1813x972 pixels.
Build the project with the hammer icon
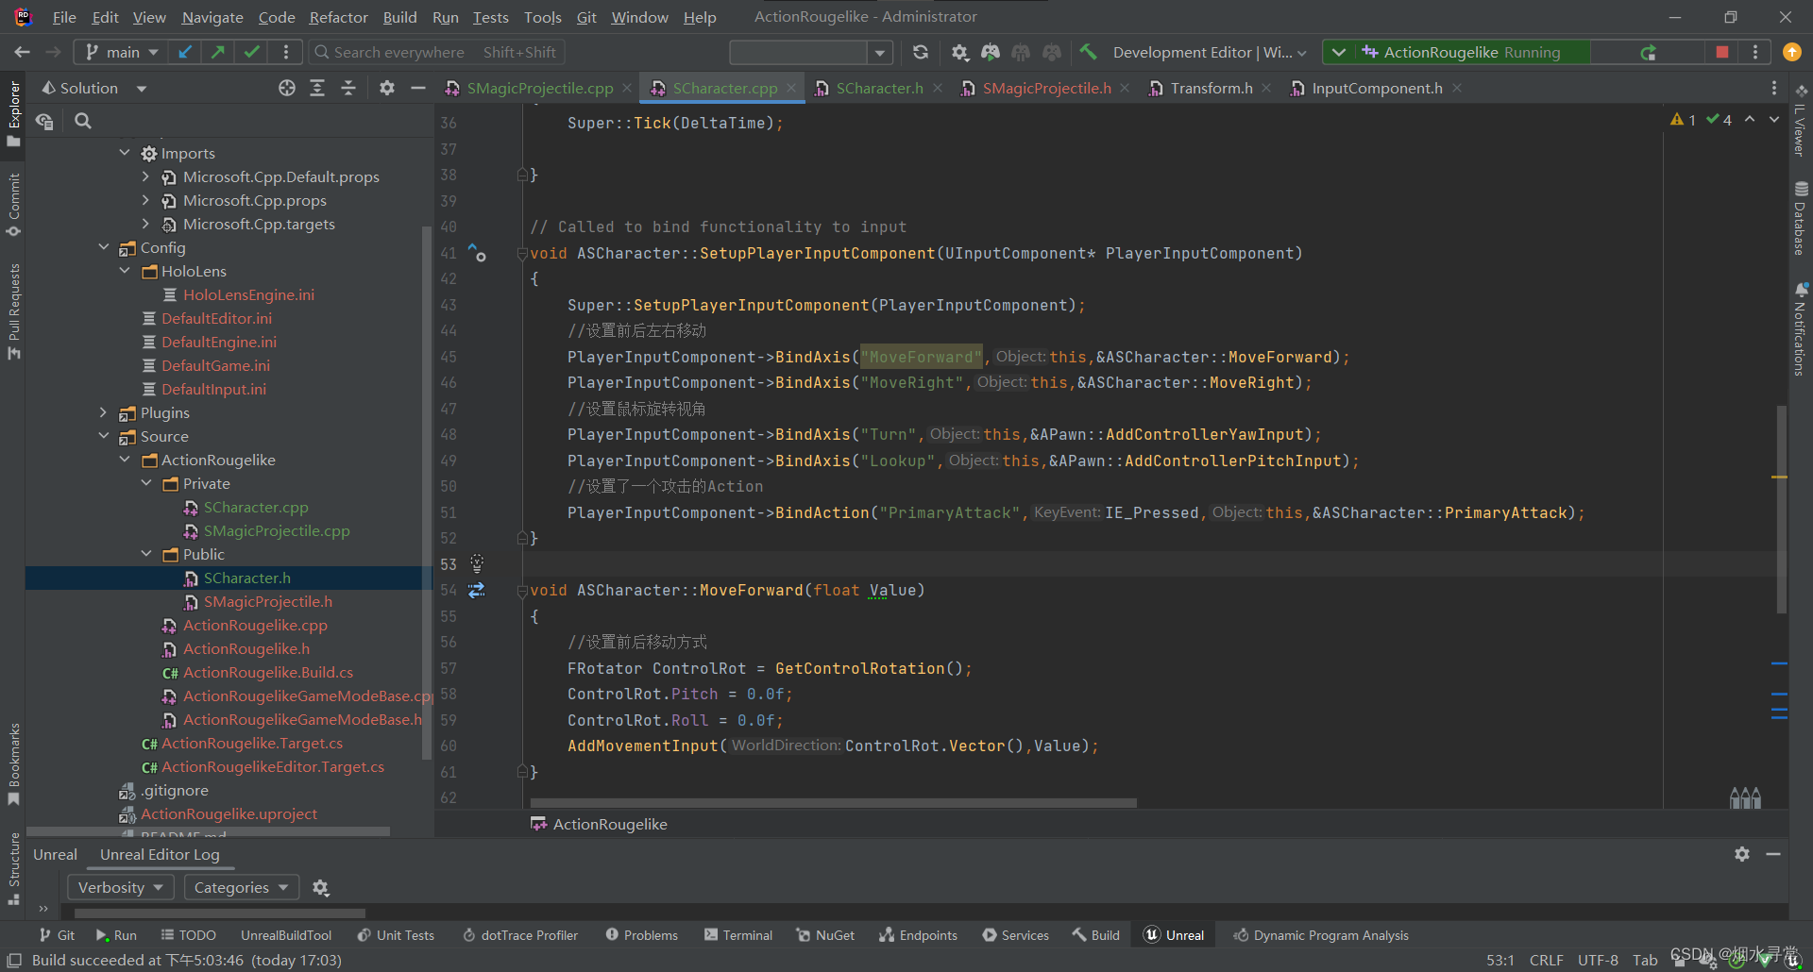click(x=1087, y=52)
